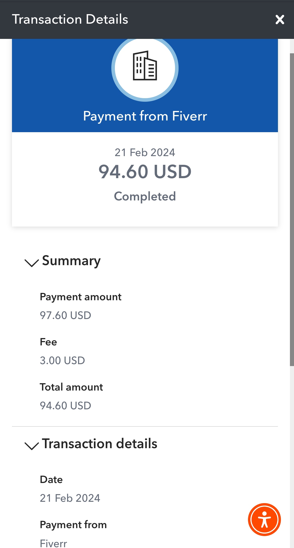Click the Payment amount label

[x=81, y=297]
